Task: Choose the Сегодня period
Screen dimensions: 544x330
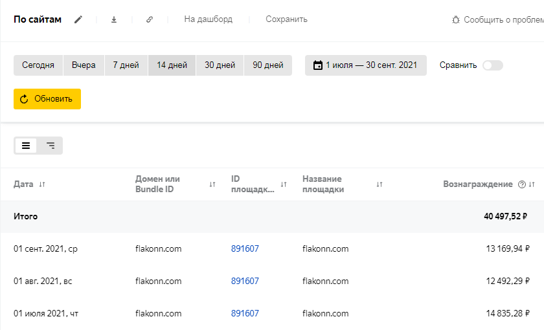Action: click(38, 65)
